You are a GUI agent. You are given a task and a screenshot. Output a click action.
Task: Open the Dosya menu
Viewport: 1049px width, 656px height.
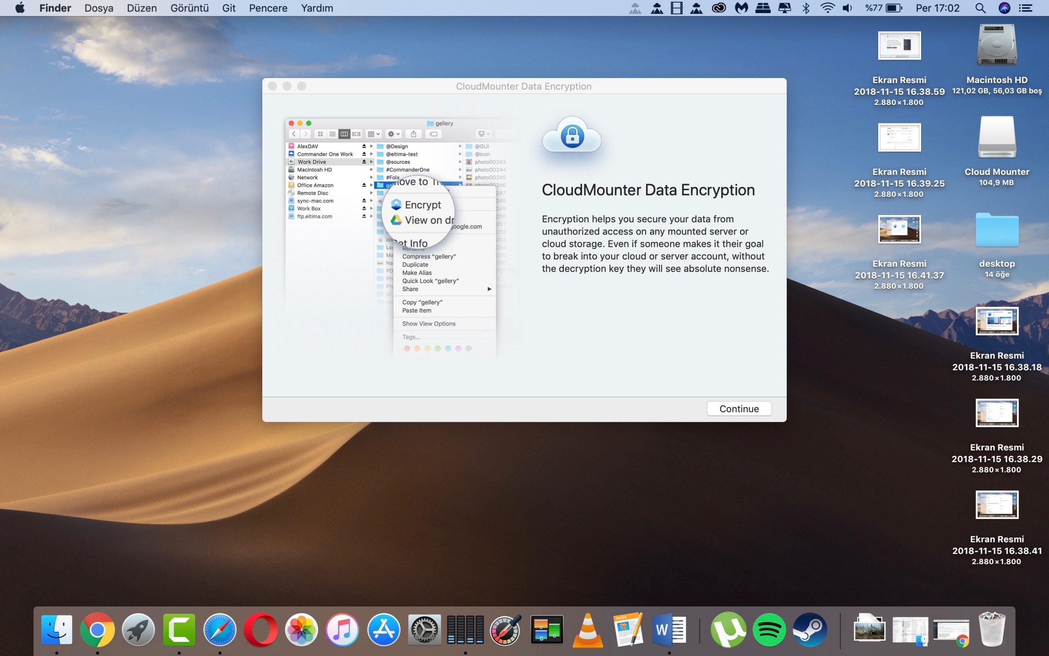(99, 8)
